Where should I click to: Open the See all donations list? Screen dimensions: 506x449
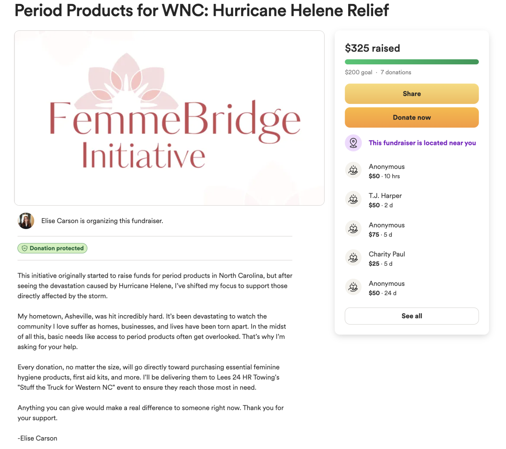[x=412, y=316]
